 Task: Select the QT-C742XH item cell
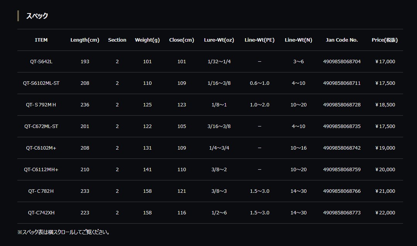coord(41,213)
